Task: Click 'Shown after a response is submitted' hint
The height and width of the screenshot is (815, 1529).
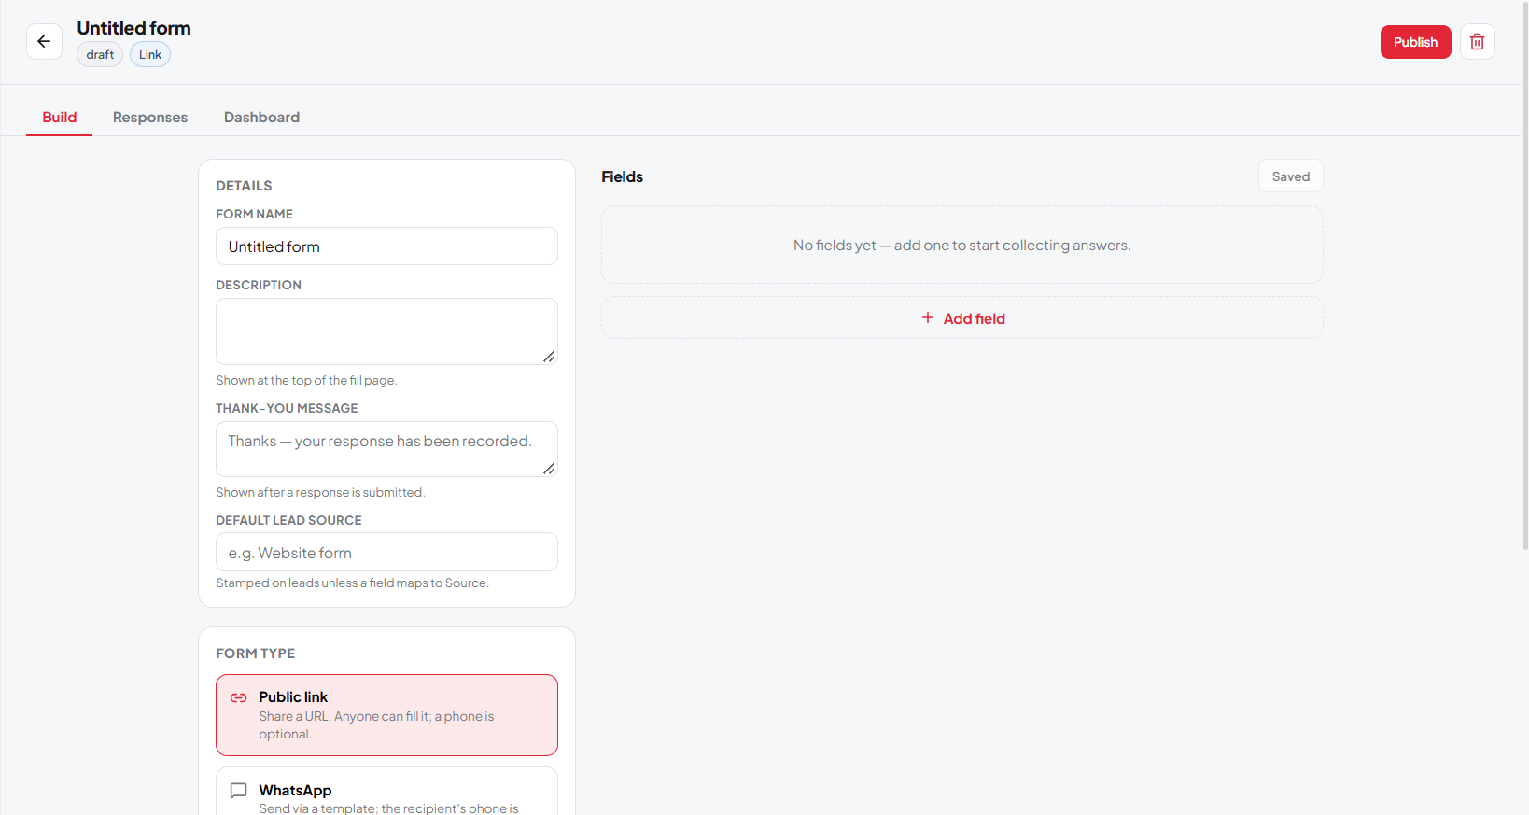Action: point(320,492)
